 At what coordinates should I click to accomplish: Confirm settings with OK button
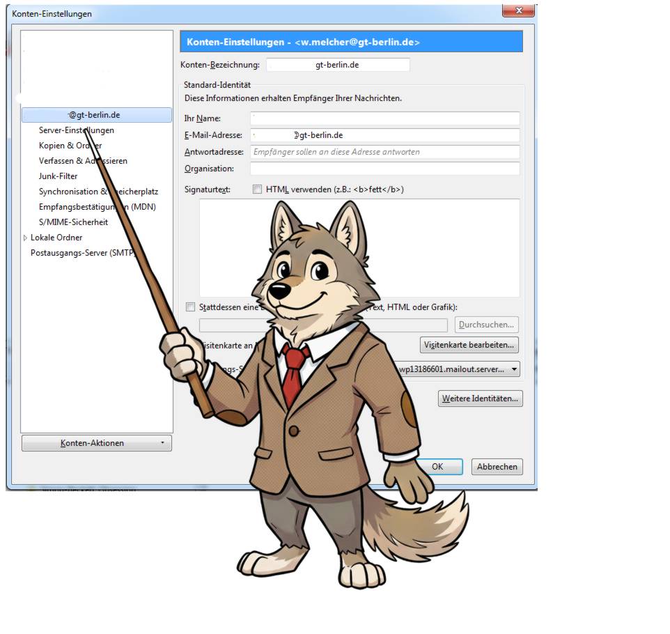[x=437, y=467]
